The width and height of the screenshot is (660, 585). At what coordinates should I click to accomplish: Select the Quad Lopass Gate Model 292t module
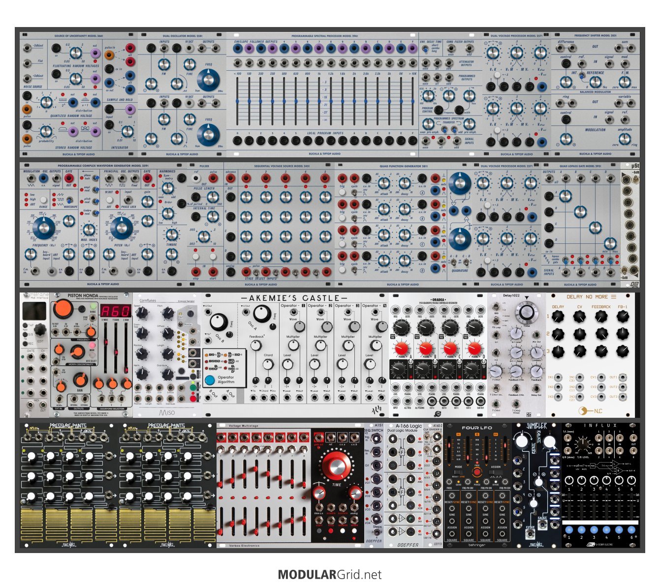(x=580, y=225)
